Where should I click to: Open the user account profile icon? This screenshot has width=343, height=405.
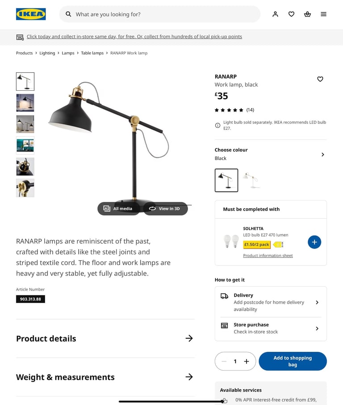(x=275, y=14)
